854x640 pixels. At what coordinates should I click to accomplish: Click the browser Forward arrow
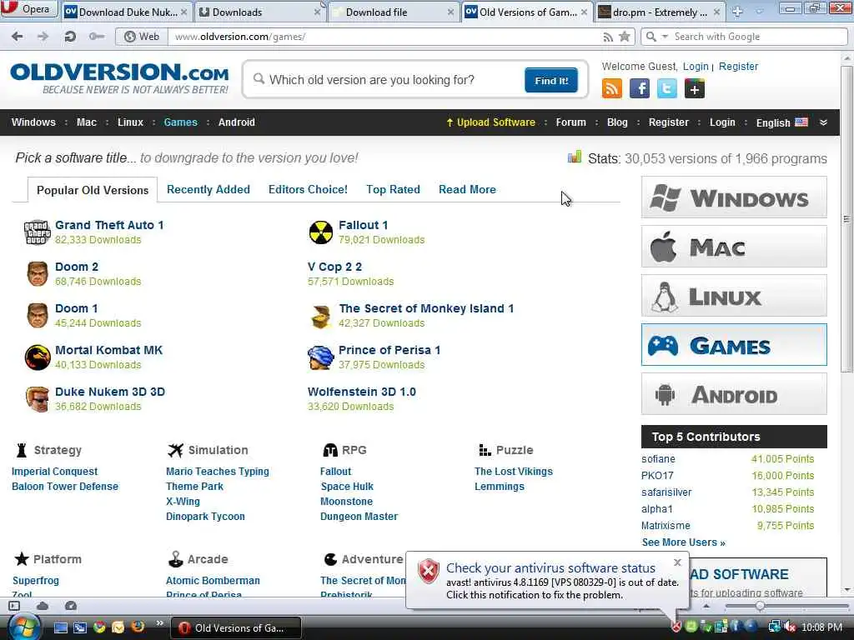tap(43, 37)
